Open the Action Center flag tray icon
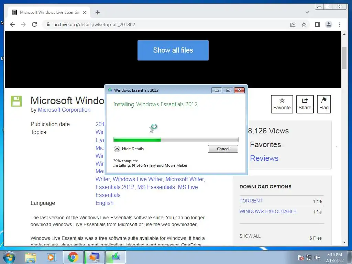This screenshot has height=264, width=352. click(300, 257)
